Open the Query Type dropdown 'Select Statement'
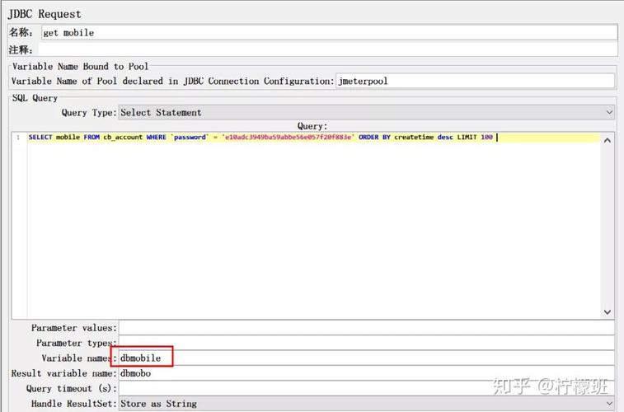 [x=367, y=113]
